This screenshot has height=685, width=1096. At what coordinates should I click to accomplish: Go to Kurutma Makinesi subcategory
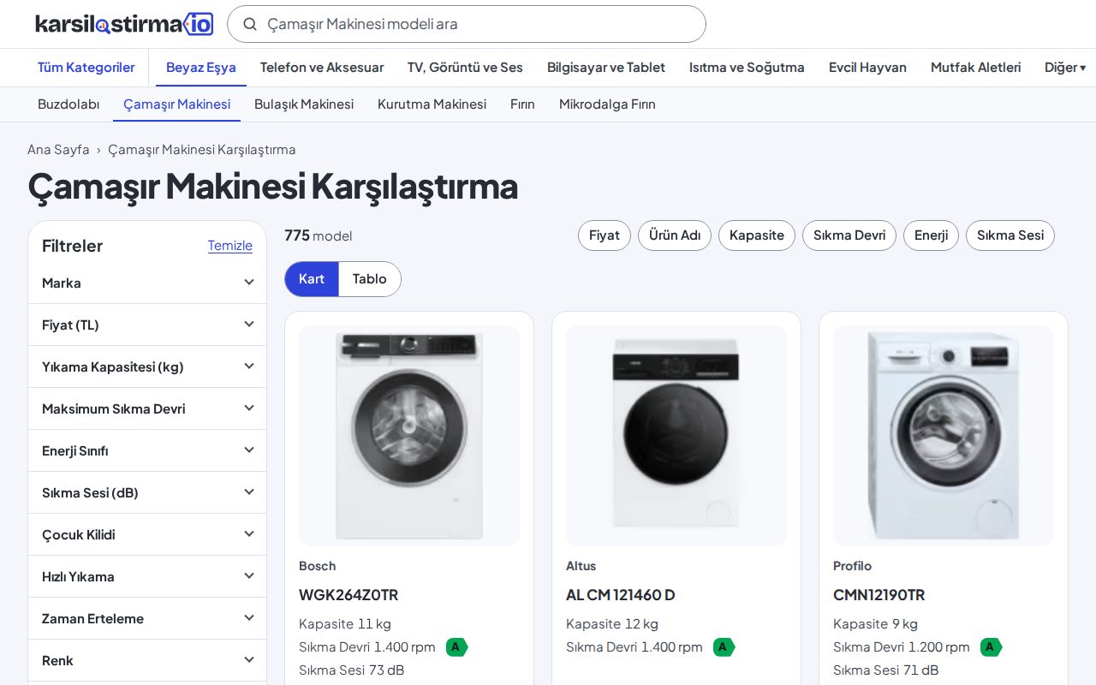[432, 104]
